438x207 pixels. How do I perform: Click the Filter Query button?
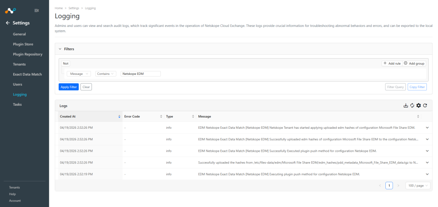pos(396,87)
